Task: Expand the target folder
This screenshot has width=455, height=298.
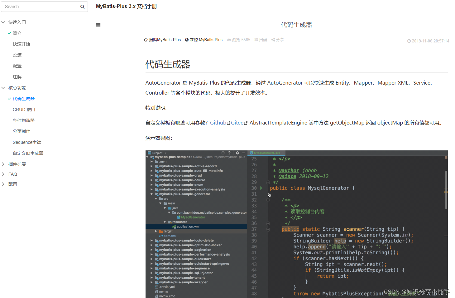Action: pos(156,231)
